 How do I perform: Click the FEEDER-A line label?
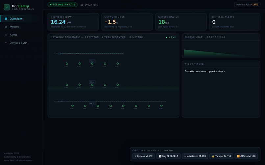tap(59, 54)
